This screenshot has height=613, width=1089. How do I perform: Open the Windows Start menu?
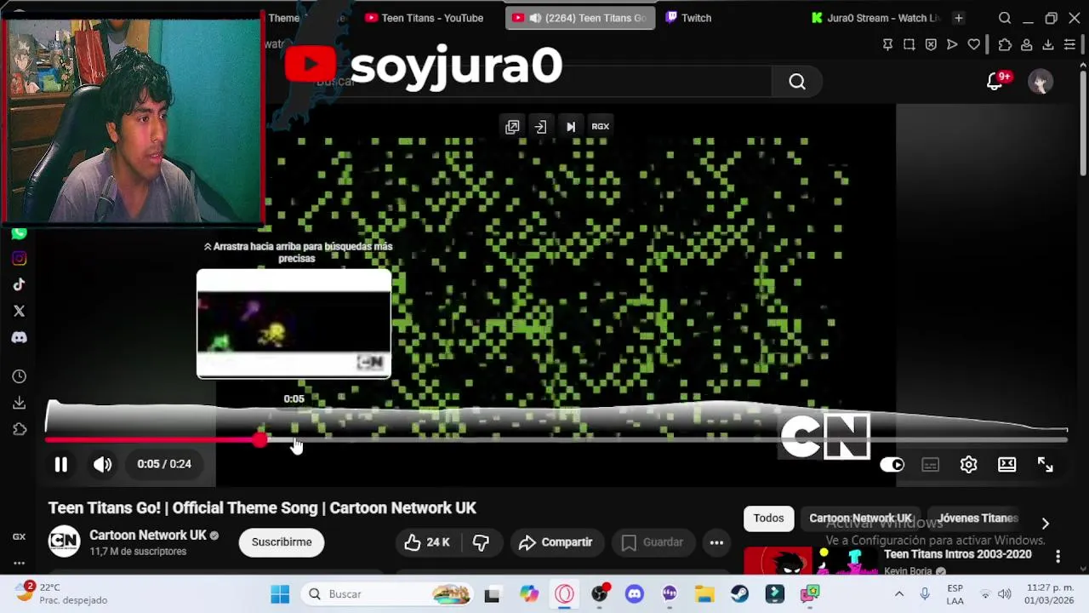(x=280, y=594)
